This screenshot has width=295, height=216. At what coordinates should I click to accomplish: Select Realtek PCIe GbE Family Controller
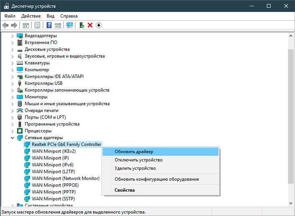[x=67, y=144]
